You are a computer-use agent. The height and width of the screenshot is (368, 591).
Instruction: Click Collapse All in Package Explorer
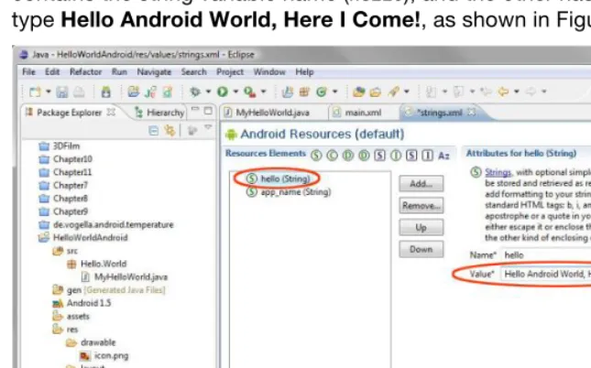(153, 131)
